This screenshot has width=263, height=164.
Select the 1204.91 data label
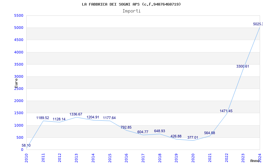93,117
